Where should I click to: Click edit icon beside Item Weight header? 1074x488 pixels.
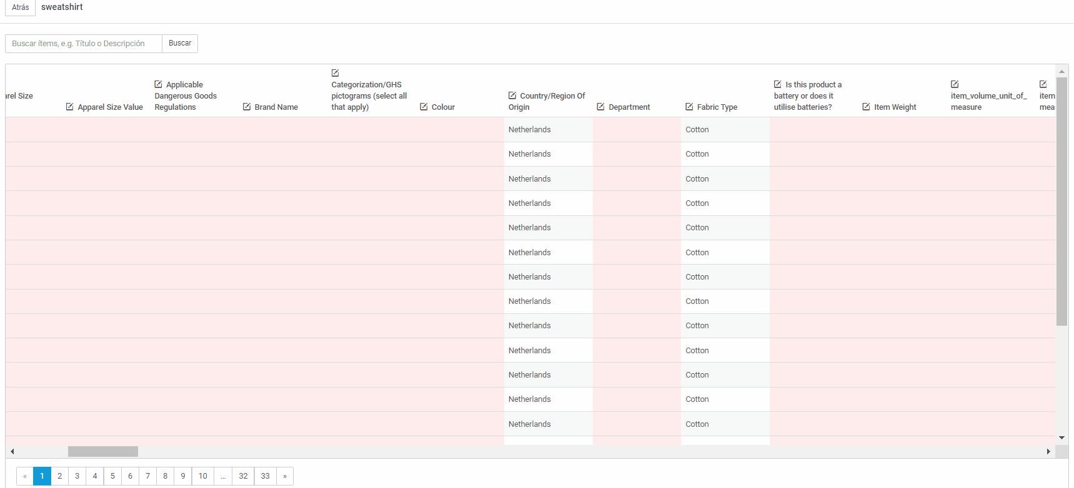pyautogui.click(x=866, y=107)
